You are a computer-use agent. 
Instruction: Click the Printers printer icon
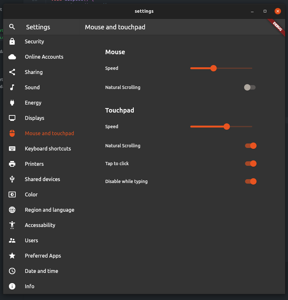pyautogui.click(x=12, y=164)
